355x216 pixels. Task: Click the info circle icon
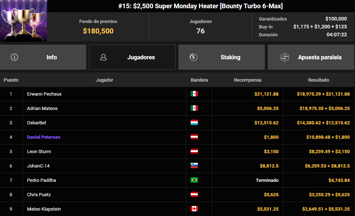click(14, 57)
